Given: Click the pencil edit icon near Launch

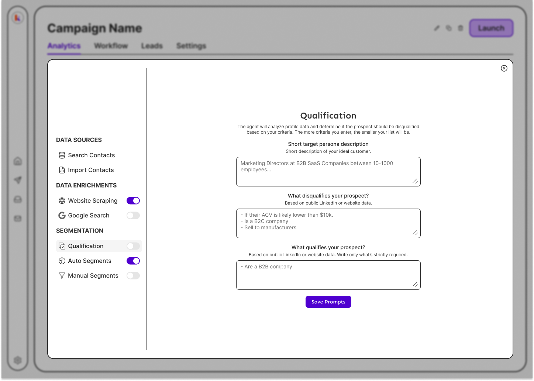Looking at the screenshot, I should [x=437, y=28].
